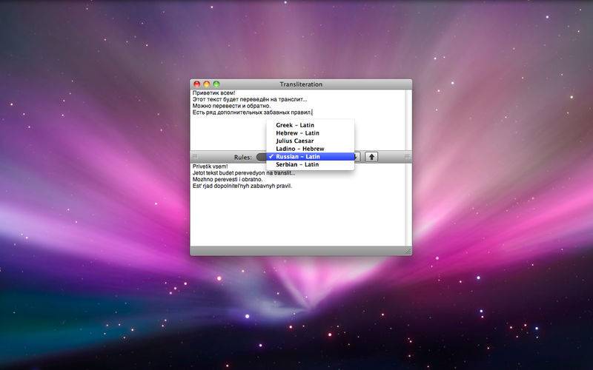Click the up arrow transliterate button
Screen dimensions: 593x370
(x=371, y=157)
